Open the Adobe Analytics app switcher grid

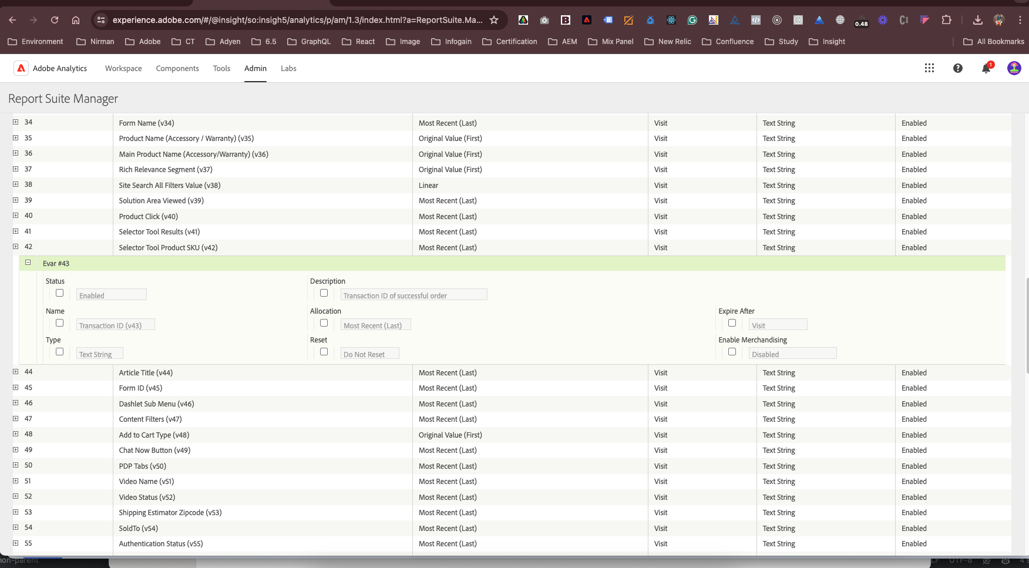929,68
